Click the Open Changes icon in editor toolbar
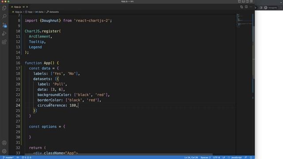 click(x=241, y=7)
